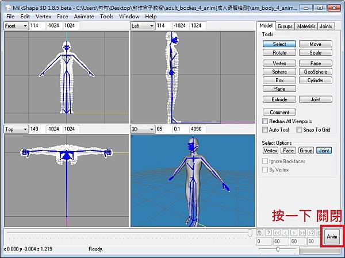Choose the Face tool button in Tools
Viewport: 345px width, 258px height.
316,63
